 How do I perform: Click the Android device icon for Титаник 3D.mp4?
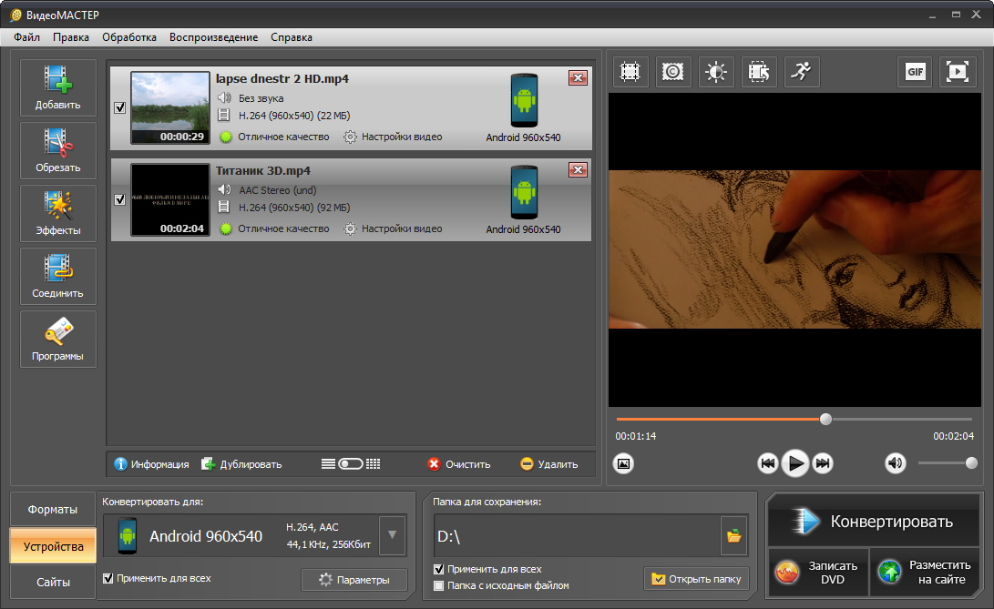(x=524, y=193)
